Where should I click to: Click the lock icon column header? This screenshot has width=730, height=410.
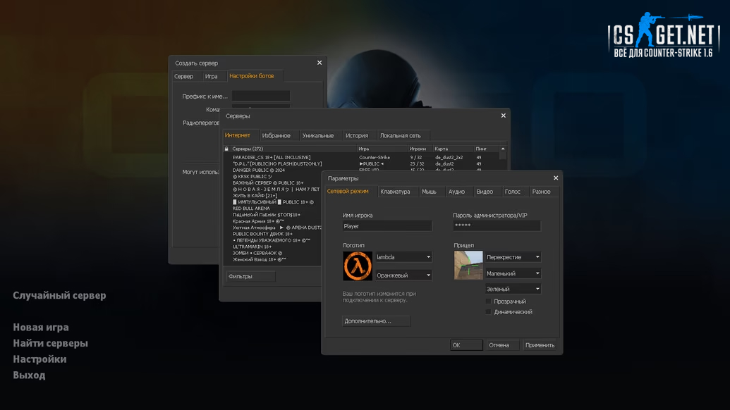pos(226,149)
